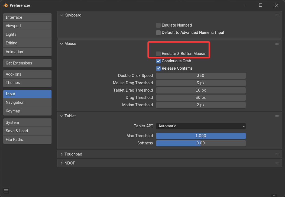
Task: Click the Double Click Speed field
Action: 201,76
